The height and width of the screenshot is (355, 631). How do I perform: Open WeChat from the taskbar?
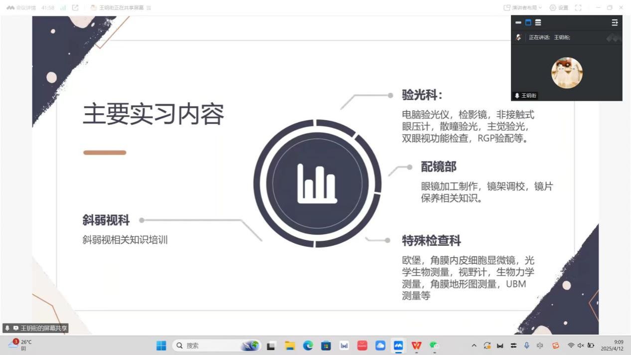pos(434,346)
